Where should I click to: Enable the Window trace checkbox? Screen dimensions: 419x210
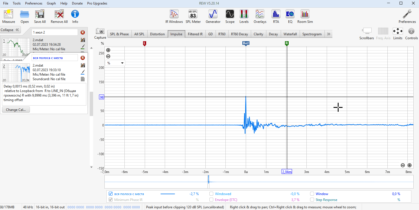click(x=312, y=194)
